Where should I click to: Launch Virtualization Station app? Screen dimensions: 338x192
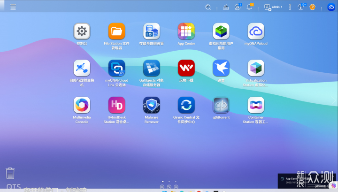[256, 68]
